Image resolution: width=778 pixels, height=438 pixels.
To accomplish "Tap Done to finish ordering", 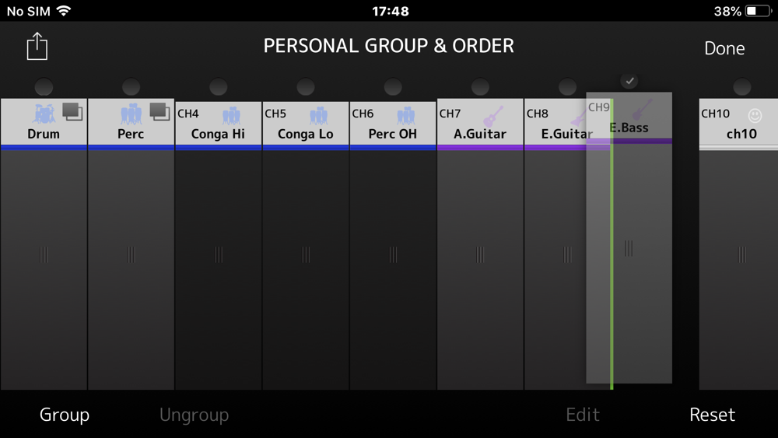I will [x=724, y=48].
